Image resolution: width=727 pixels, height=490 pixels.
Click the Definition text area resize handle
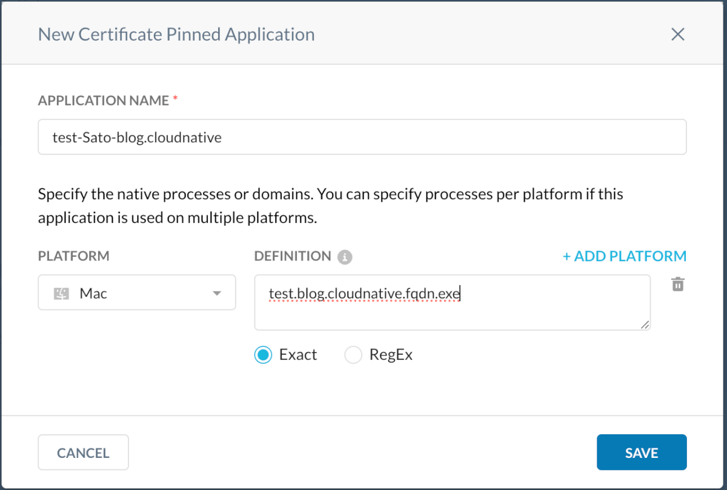(x=645, y=325)
